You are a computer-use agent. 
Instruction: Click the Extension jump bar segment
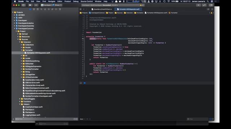(x=128, y=13)
